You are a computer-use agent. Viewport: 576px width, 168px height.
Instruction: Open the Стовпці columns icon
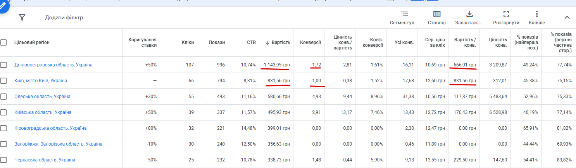437,14
